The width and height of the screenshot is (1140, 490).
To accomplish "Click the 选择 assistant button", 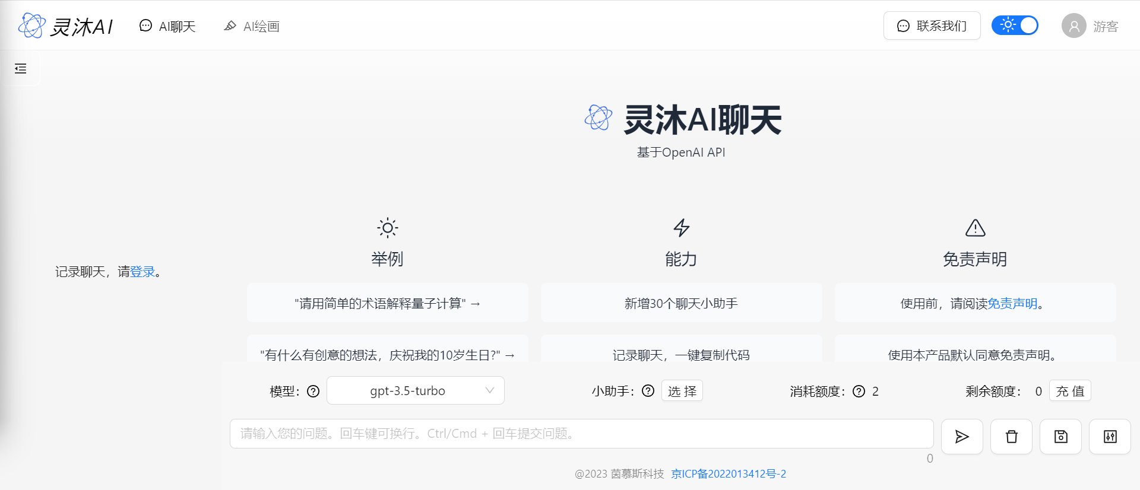I will point(682,391).
